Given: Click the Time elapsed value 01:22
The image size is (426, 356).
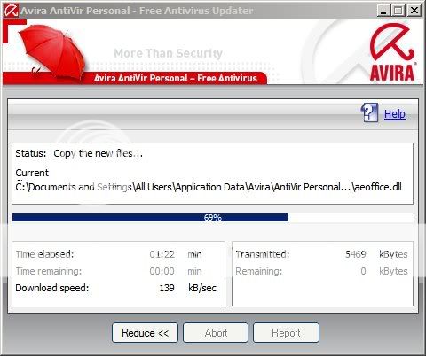Looking at the screenshot, I should (x=162, y=254).
